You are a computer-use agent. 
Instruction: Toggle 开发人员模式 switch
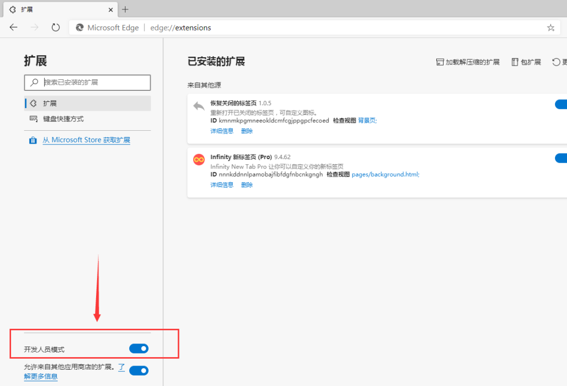click(x=139, y=348)
